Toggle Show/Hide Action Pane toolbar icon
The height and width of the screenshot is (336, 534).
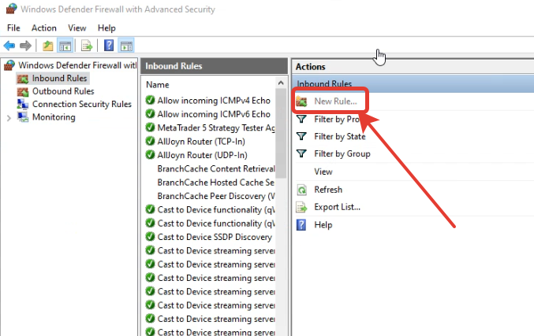[x=126, y=46]
